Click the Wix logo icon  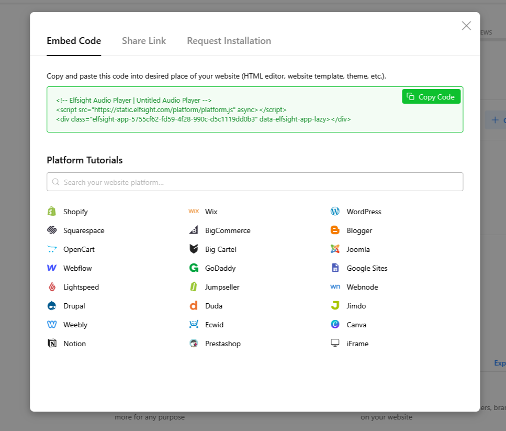tap(194, 212)
